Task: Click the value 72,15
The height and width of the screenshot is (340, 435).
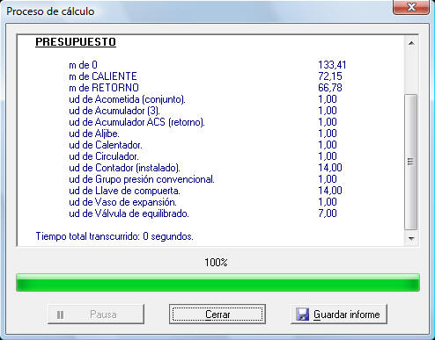Action: 330,76
